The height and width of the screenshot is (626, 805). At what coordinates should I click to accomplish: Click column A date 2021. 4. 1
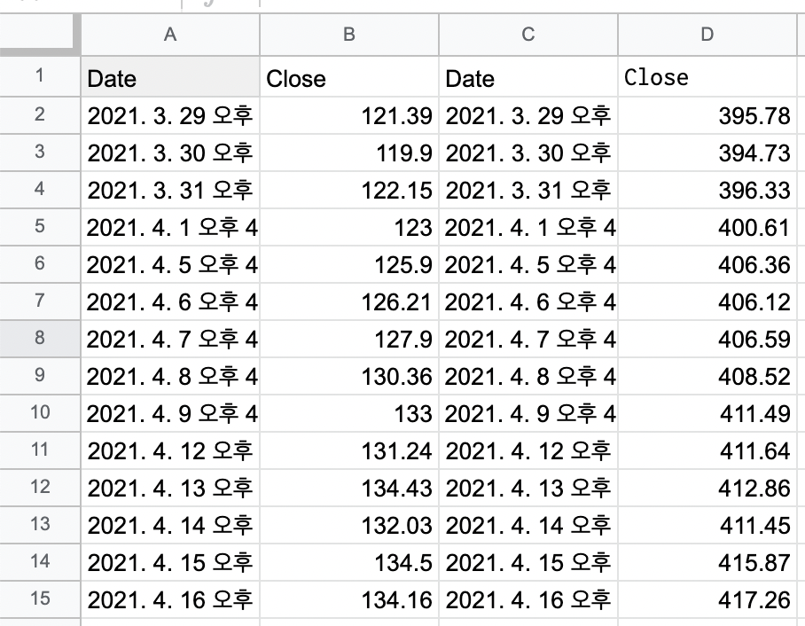point(170,227)
